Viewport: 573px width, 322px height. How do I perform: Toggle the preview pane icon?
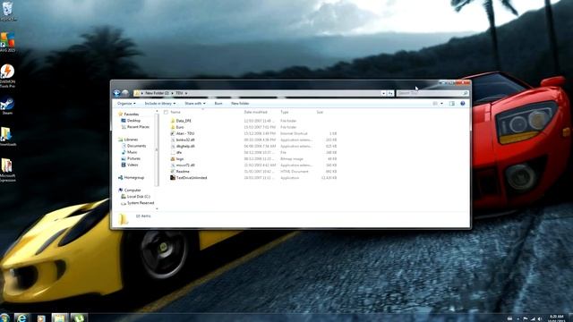click(452, 104)
